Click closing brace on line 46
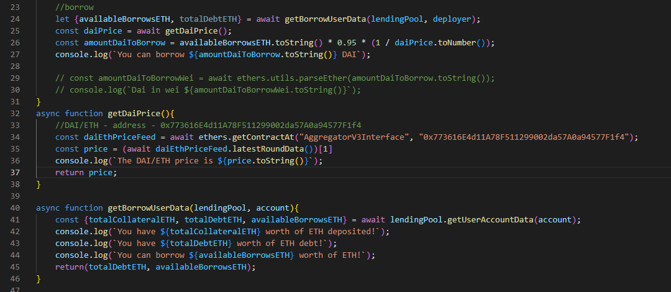The image size is (671, 292). [39, 279]
